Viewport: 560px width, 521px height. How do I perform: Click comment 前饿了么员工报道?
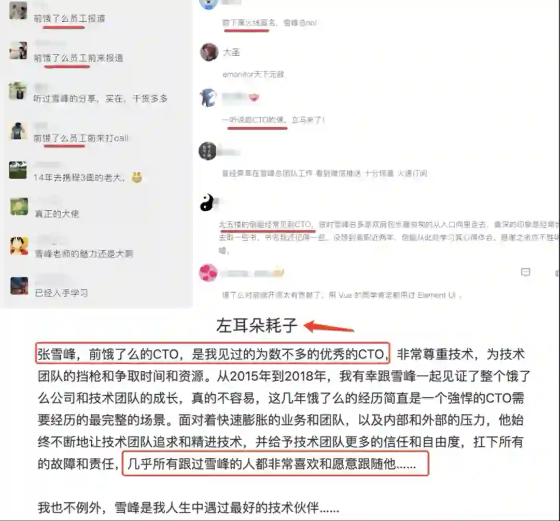tap(69, 19)
